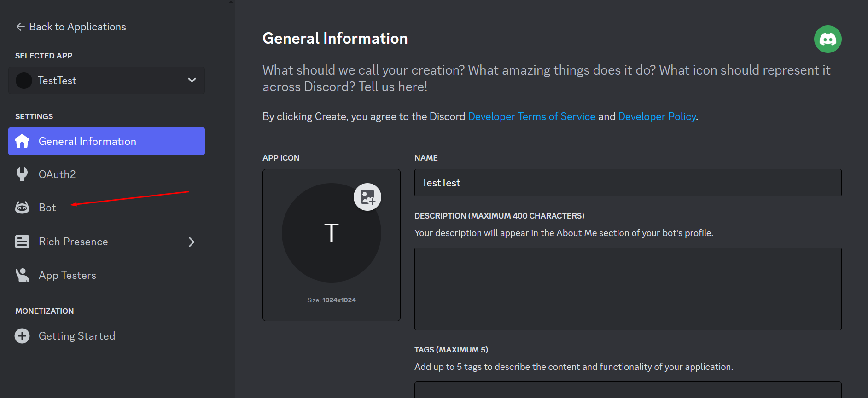Open the Bot settings page
Image resolution: width=868 pixels, height=398 pixels.
click(47, 208)
